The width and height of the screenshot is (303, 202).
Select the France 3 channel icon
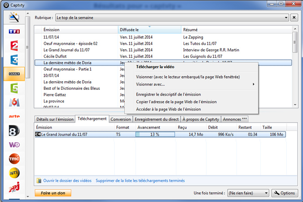(14, 60)
